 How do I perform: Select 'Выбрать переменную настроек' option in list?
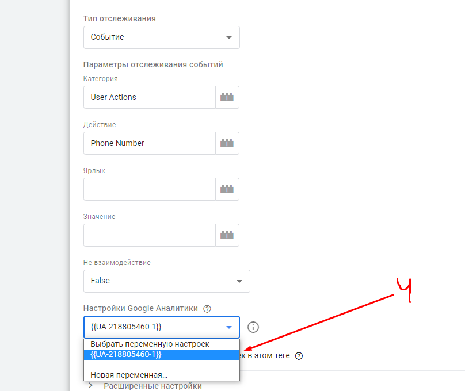[x=150, y=344]
